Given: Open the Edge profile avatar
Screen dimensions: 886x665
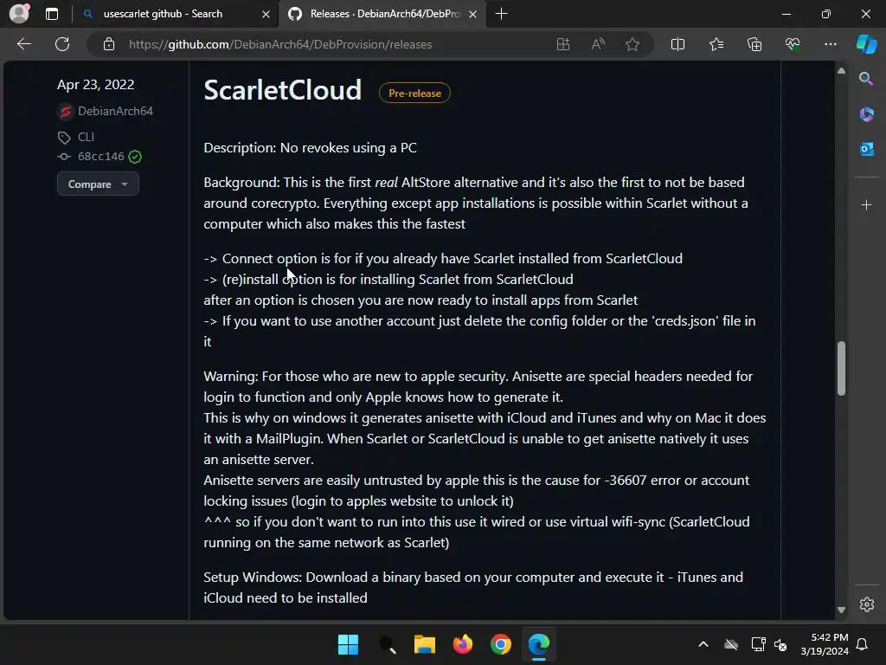Looking at the screenshot, I should coord(19,14).
